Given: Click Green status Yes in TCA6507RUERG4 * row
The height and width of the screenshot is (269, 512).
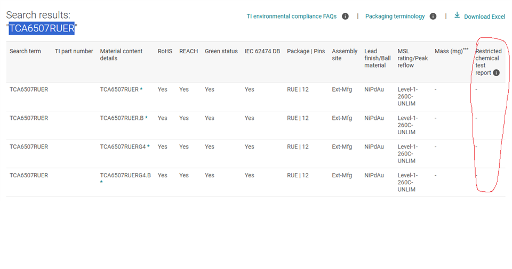Looking at the screenshot, I should (209, 146).
